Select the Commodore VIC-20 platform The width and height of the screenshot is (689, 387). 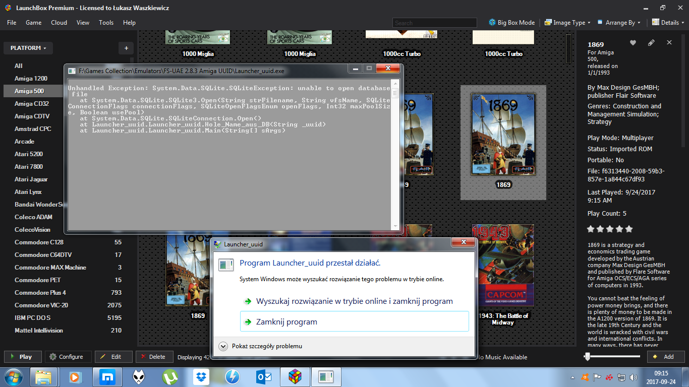68,305
